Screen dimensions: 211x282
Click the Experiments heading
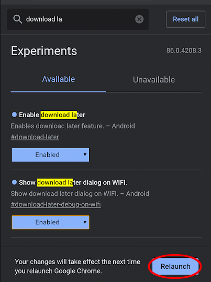pyautogui.click(x=44, y=51)
